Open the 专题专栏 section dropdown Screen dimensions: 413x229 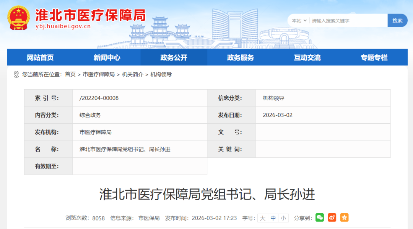[374, 57]
